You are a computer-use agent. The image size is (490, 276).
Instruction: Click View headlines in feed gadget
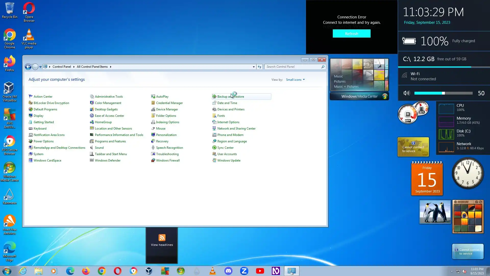[162, 245]
